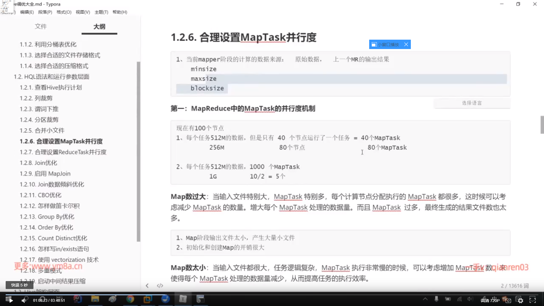Toggle source code mode icon
Viewport: 544px width, 306px height.
coord(160,286)
